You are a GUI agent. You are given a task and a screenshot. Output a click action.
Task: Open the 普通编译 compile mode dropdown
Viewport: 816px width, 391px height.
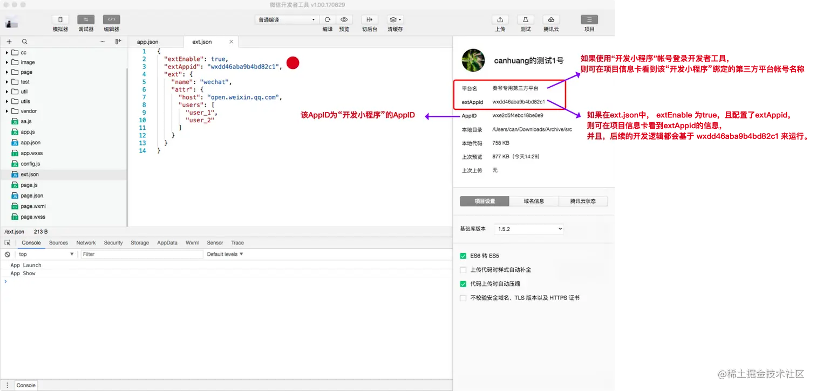(x=287, y=20)
